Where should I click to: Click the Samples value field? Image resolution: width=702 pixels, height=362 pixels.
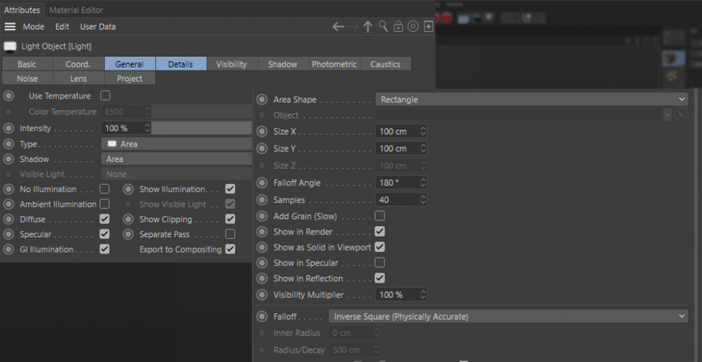[401, 200]
